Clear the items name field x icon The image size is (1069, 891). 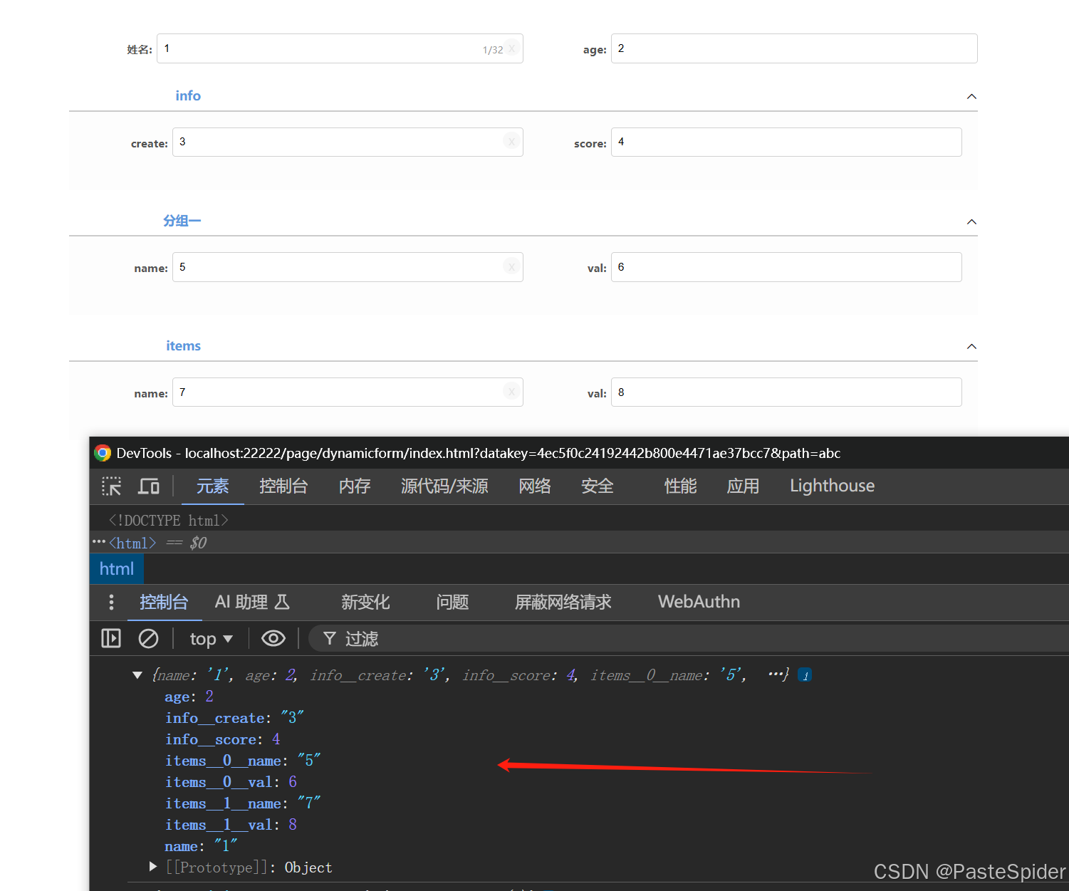[511, 392]
